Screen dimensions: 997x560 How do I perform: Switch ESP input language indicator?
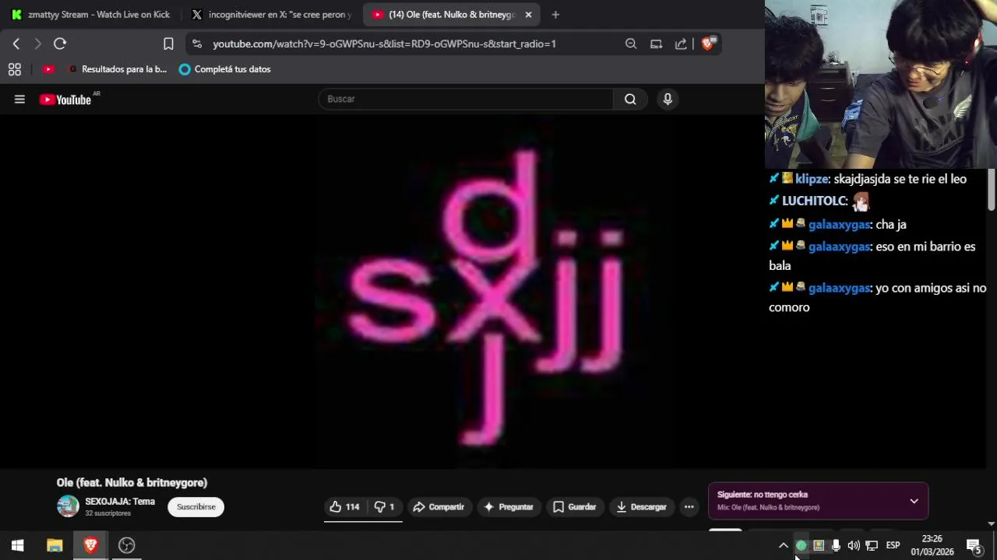point(893,545)
